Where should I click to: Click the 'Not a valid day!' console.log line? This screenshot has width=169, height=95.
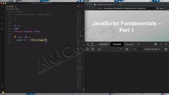[35, 15]
